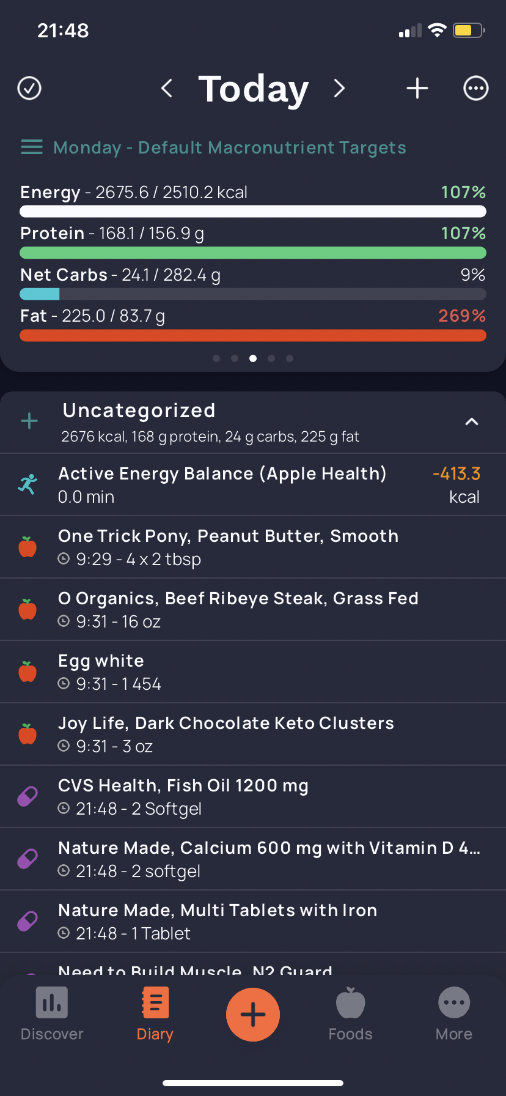Viewport: 506px width, 1096px height.
Task: Open the three-dots options menu in the header
Action: click(x=476, y=88)
